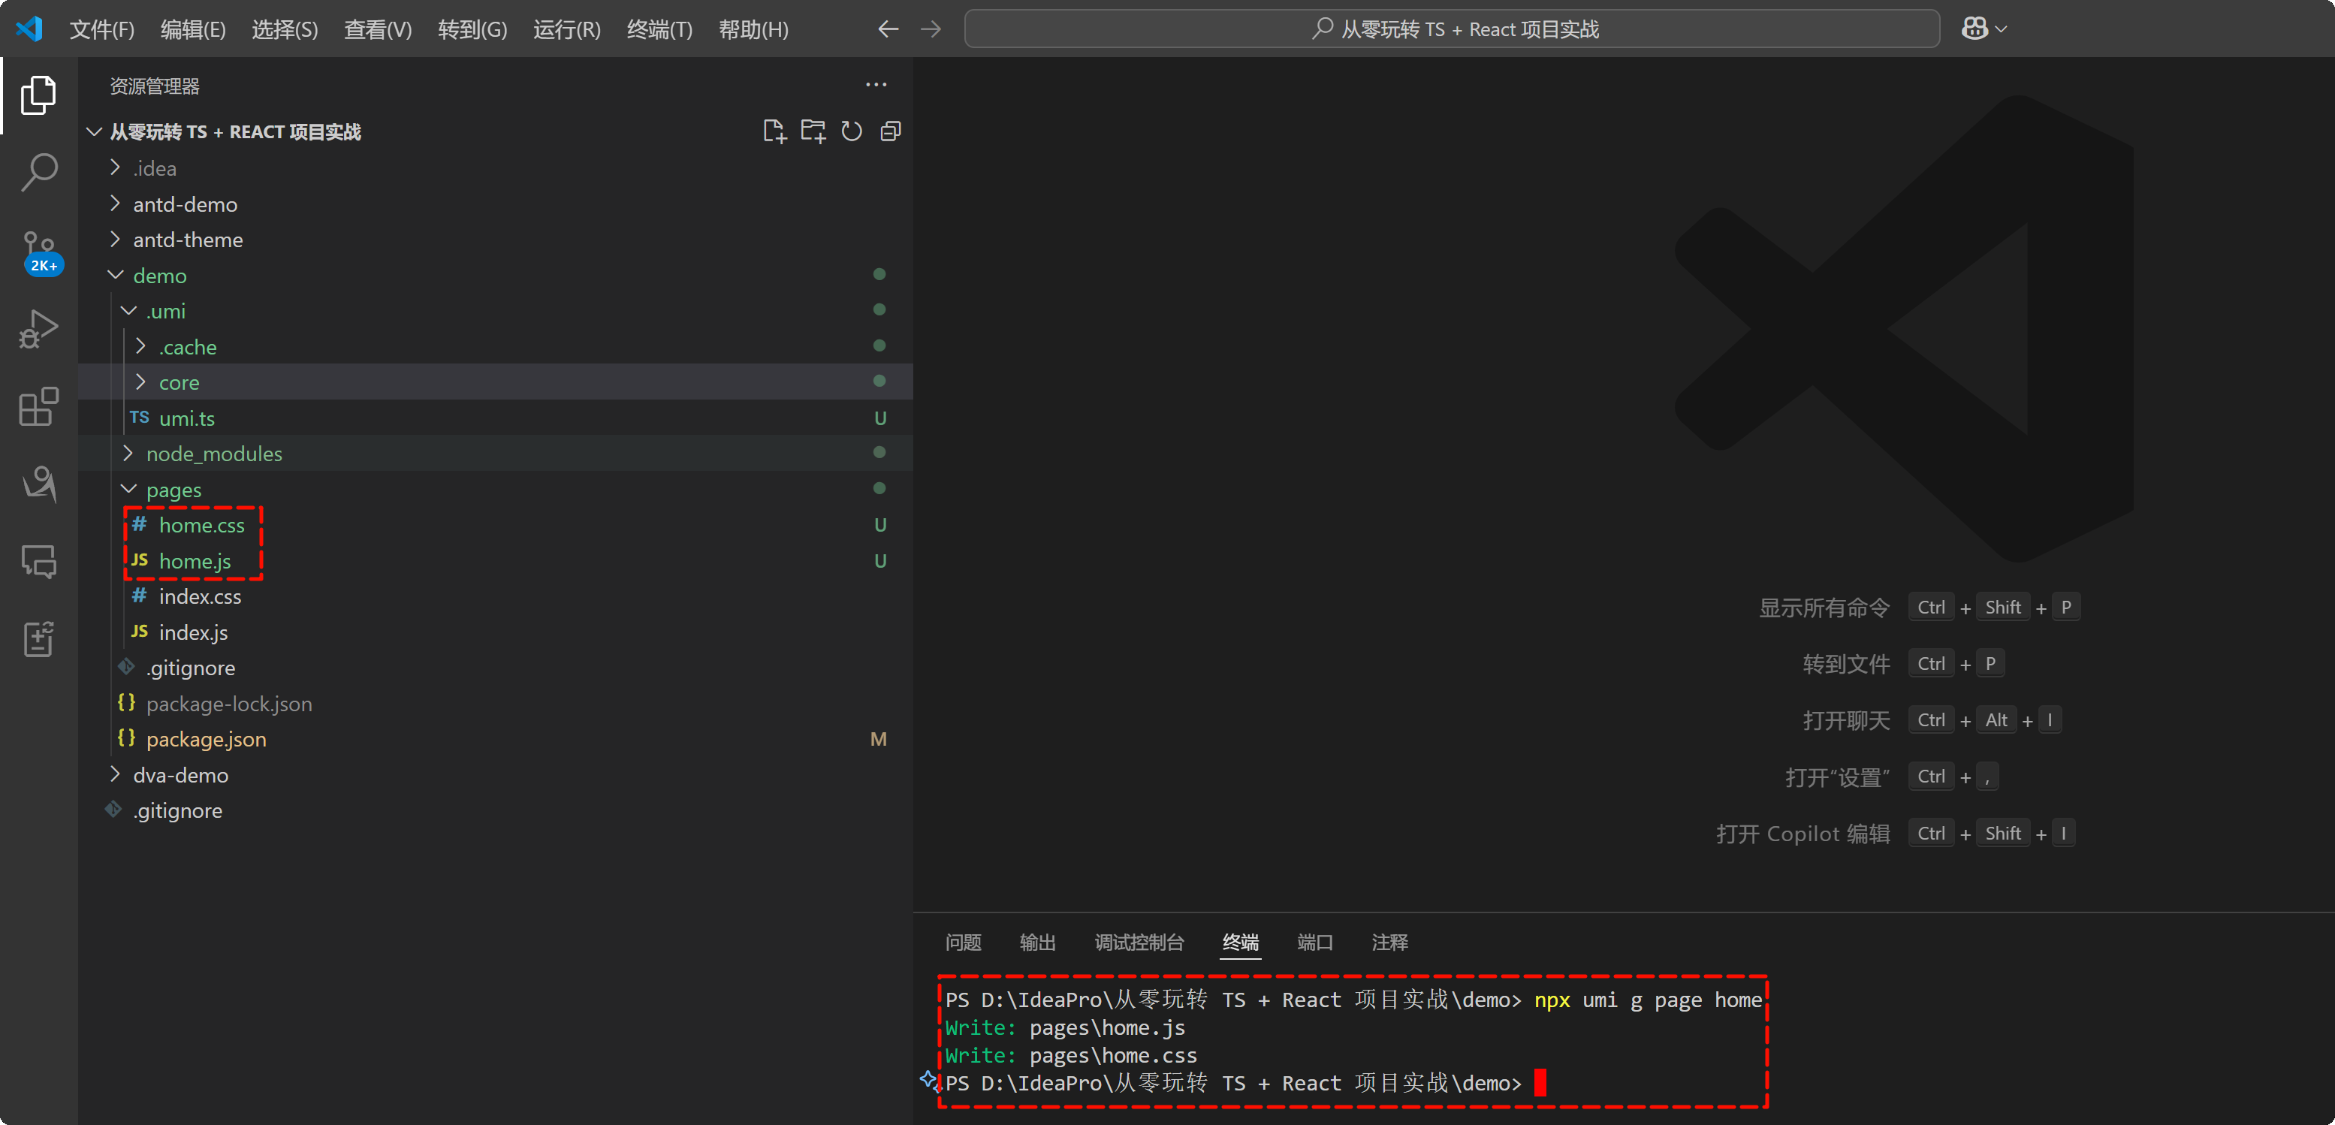Screen dimensions: 2335x1125
Task: Open the 转到(G) menu
Action: pos(472,30)
